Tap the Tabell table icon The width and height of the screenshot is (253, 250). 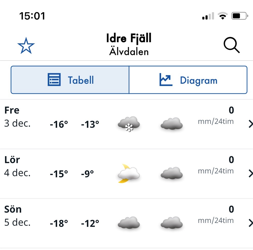(54, 79)
